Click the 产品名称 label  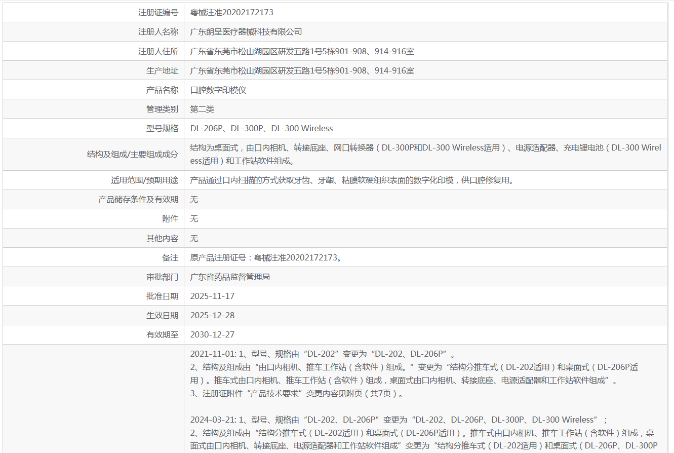point(162,90)
